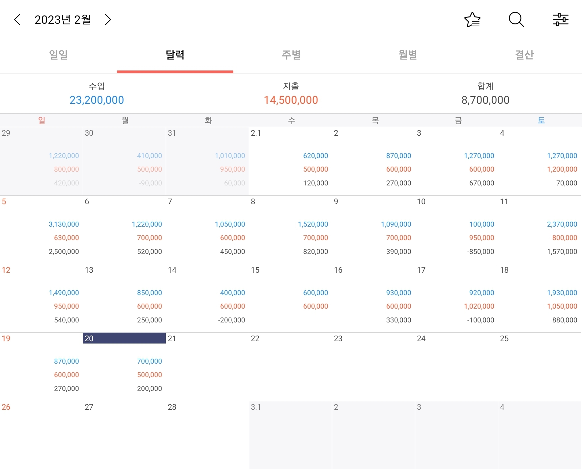This screenshot has height=469, width=582.
Task: Click 지출 expense label
Action: click(291, 86)
